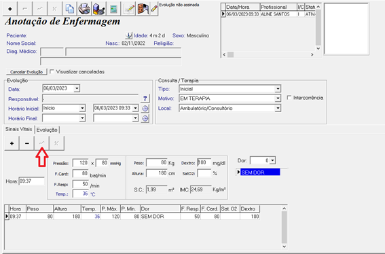The width and height of the screenshot is (385, 254).
Task: Click the sign document pencil-on-paper icon
Action: click(129, 9)
